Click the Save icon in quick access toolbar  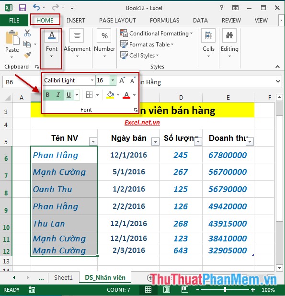(23, 8)
